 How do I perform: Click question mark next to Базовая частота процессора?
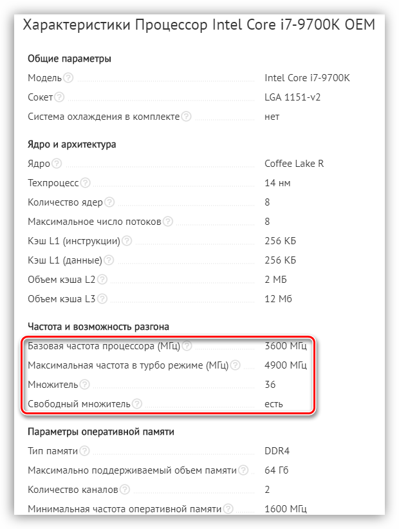(187, 346)
